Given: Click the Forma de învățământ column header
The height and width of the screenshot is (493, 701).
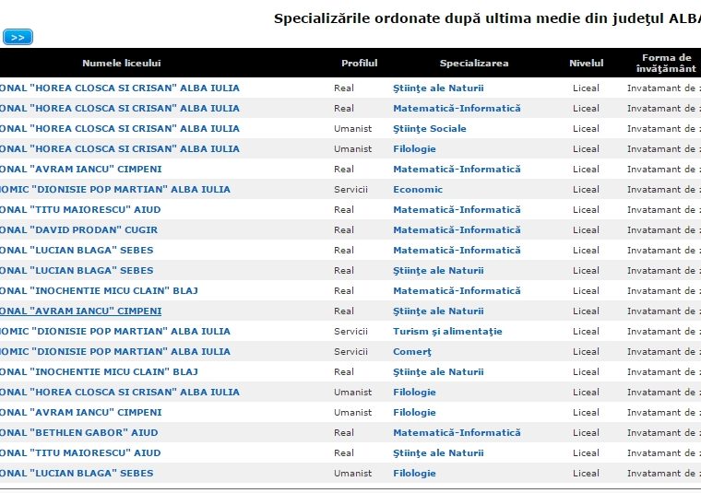Looking at the screenshot, I should click(666, 63).
